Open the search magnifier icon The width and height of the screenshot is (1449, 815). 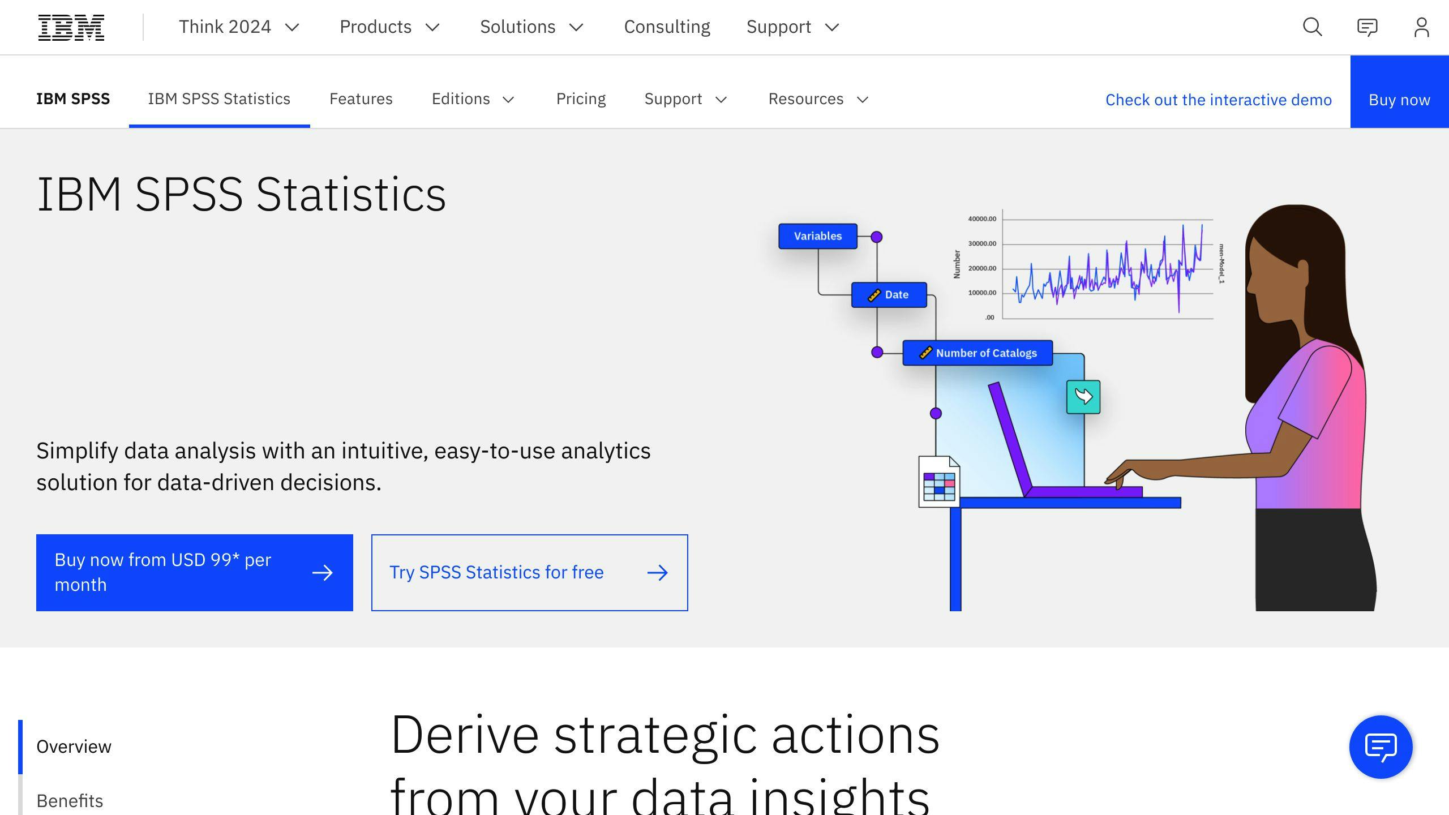click(x=1312, y=27)
